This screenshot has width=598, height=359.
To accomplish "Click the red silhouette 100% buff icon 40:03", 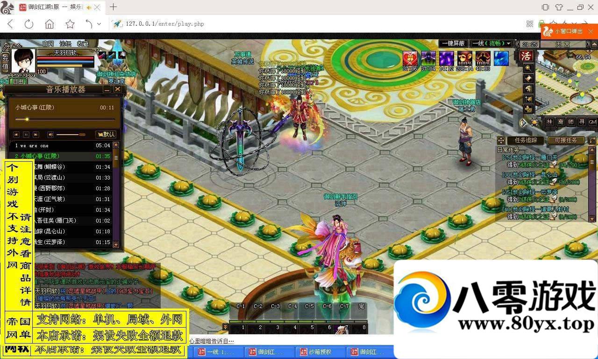I will 483,58.
